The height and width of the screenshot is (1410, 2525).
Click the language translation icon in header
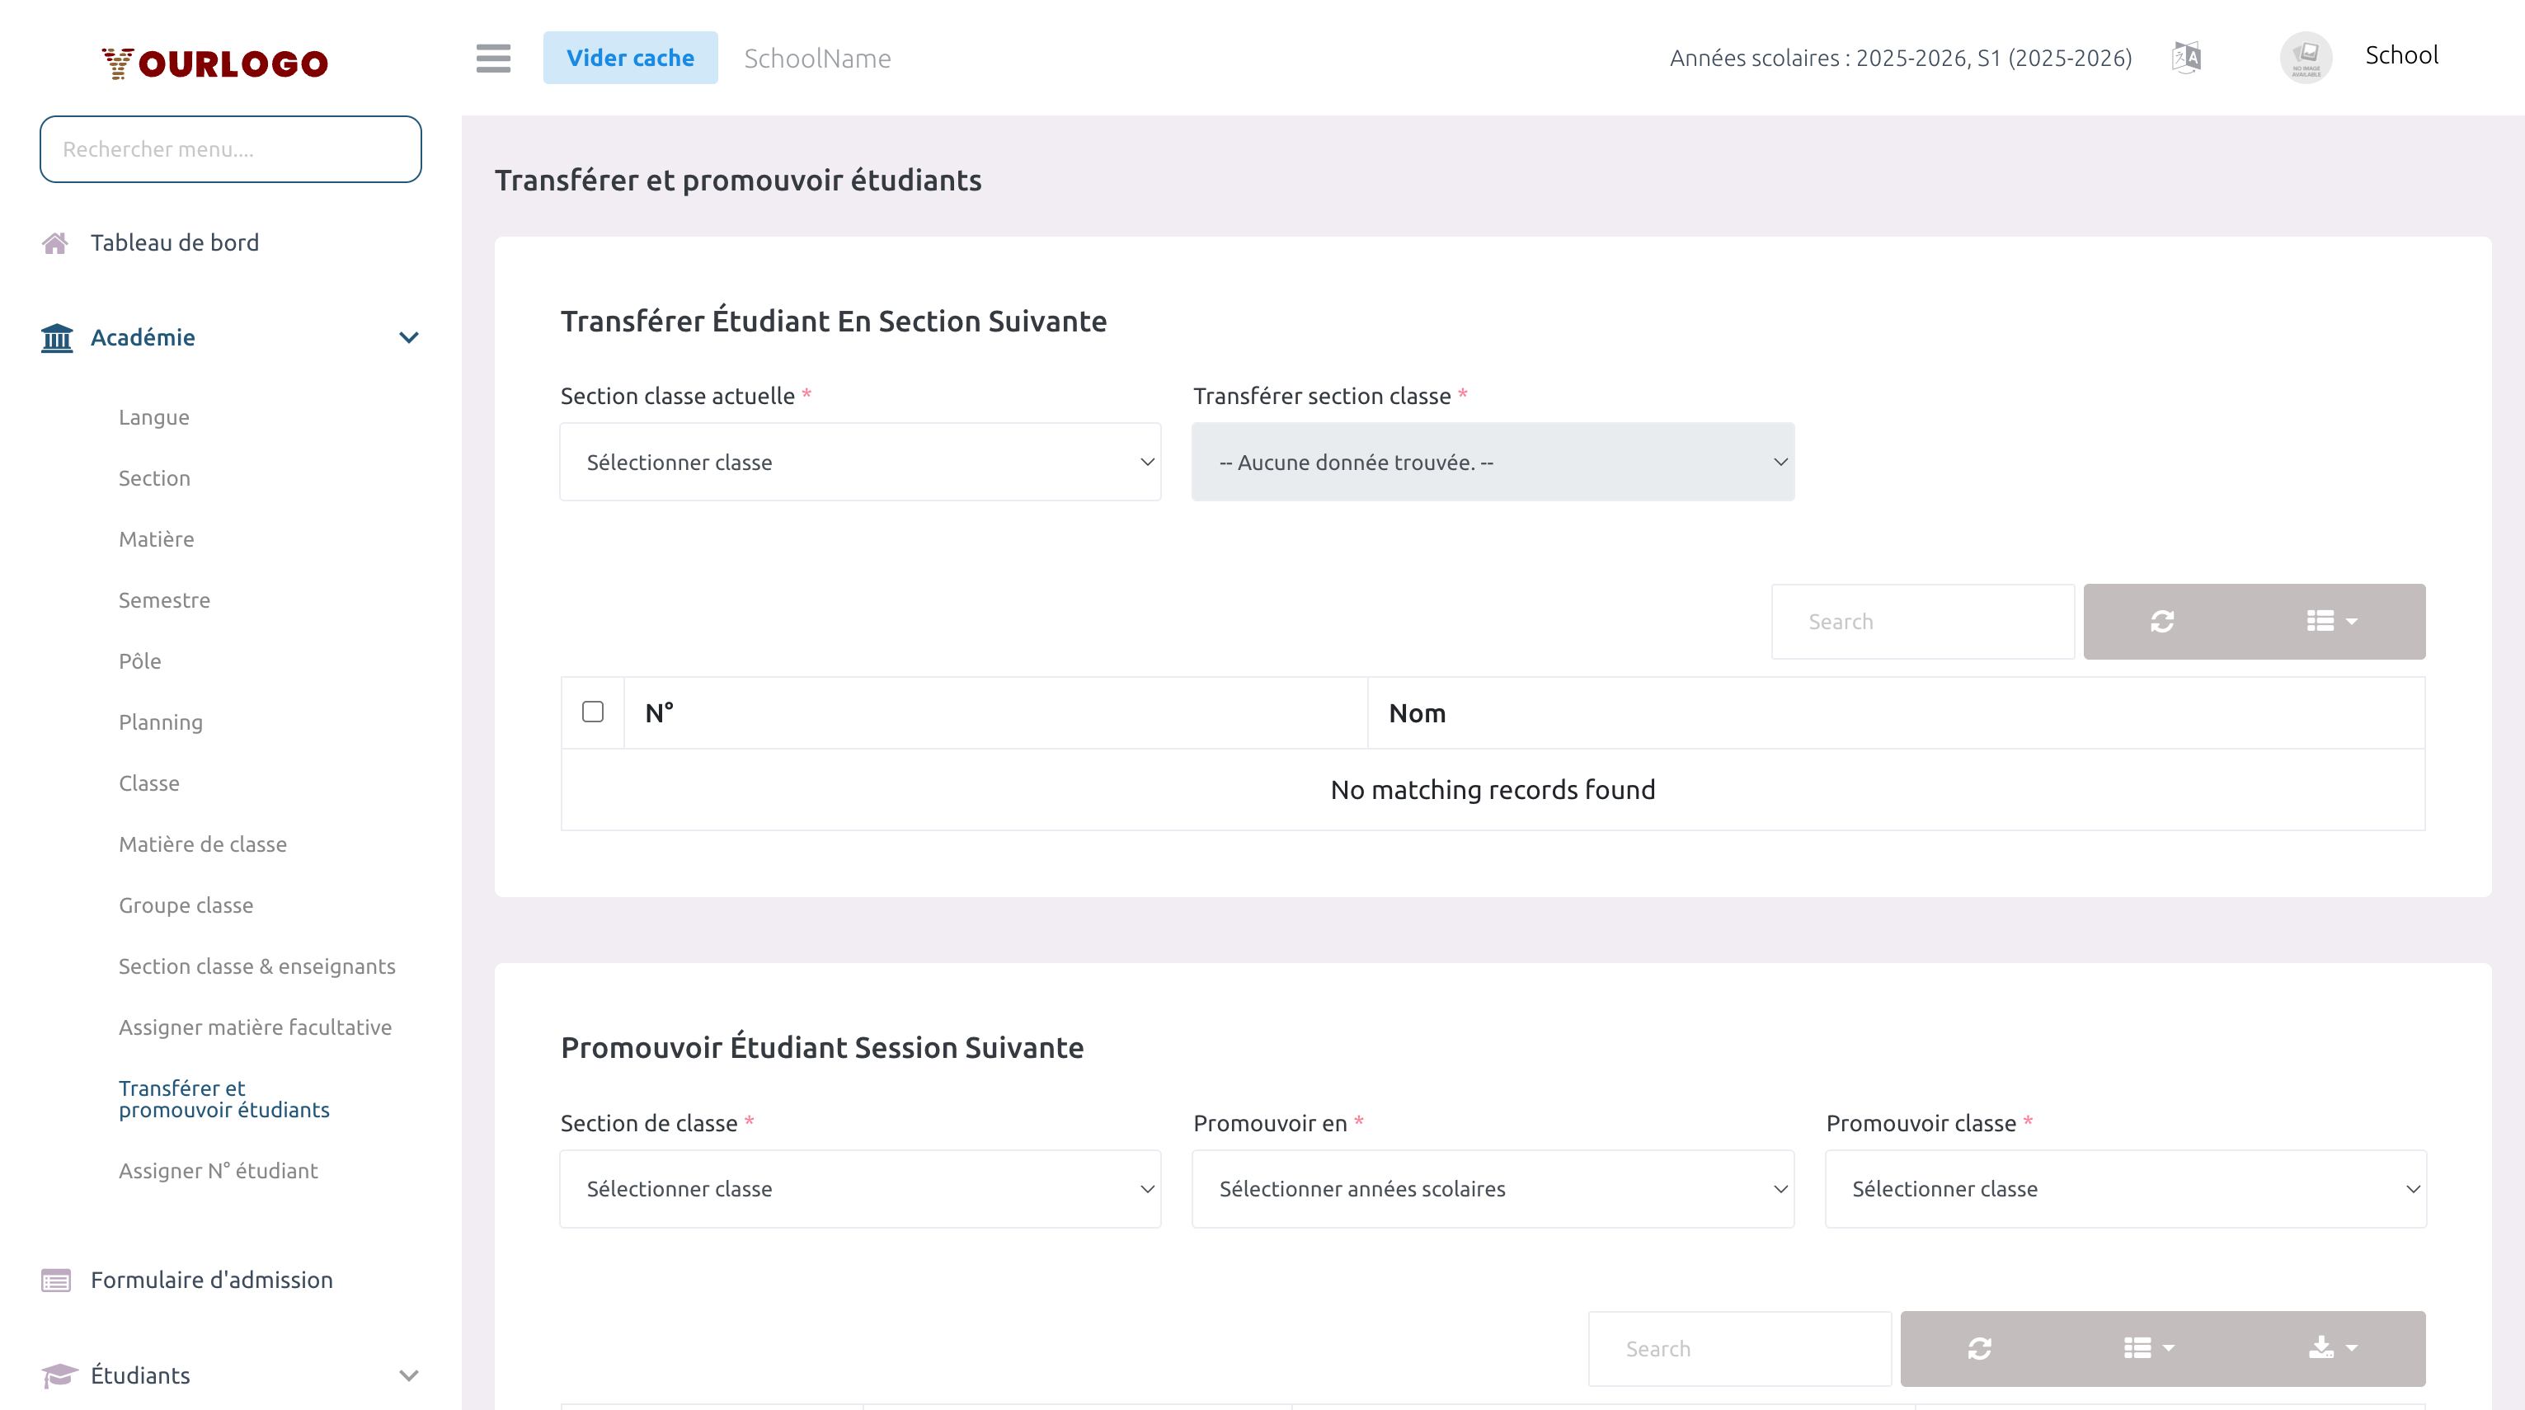(x=2186, y=58)
